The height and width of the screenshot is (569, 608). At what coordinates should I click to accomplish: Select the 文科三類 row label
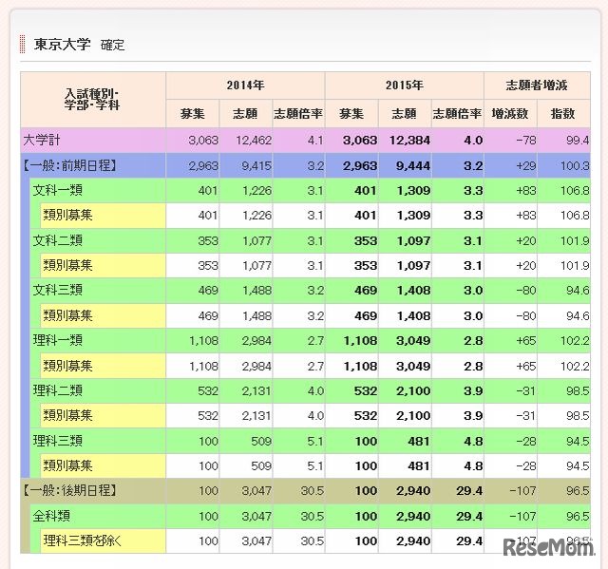(57, 290)
